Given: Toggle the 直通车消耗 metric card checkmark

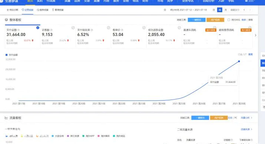Looking at the screenshot, I should (215, 27).
